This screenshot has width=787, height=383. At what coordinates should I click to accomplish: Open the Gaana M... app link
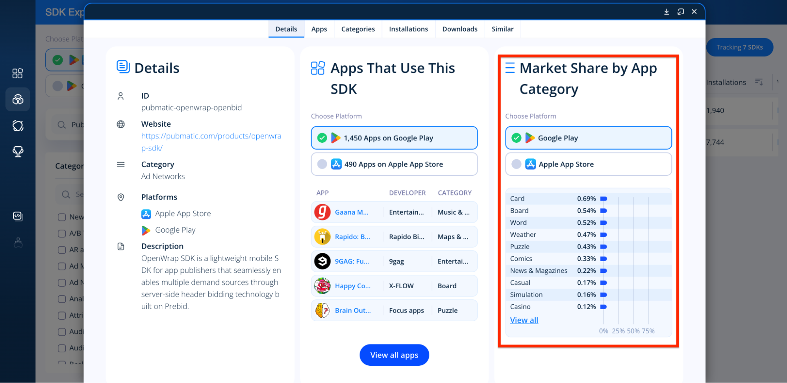tap(352, 212)
